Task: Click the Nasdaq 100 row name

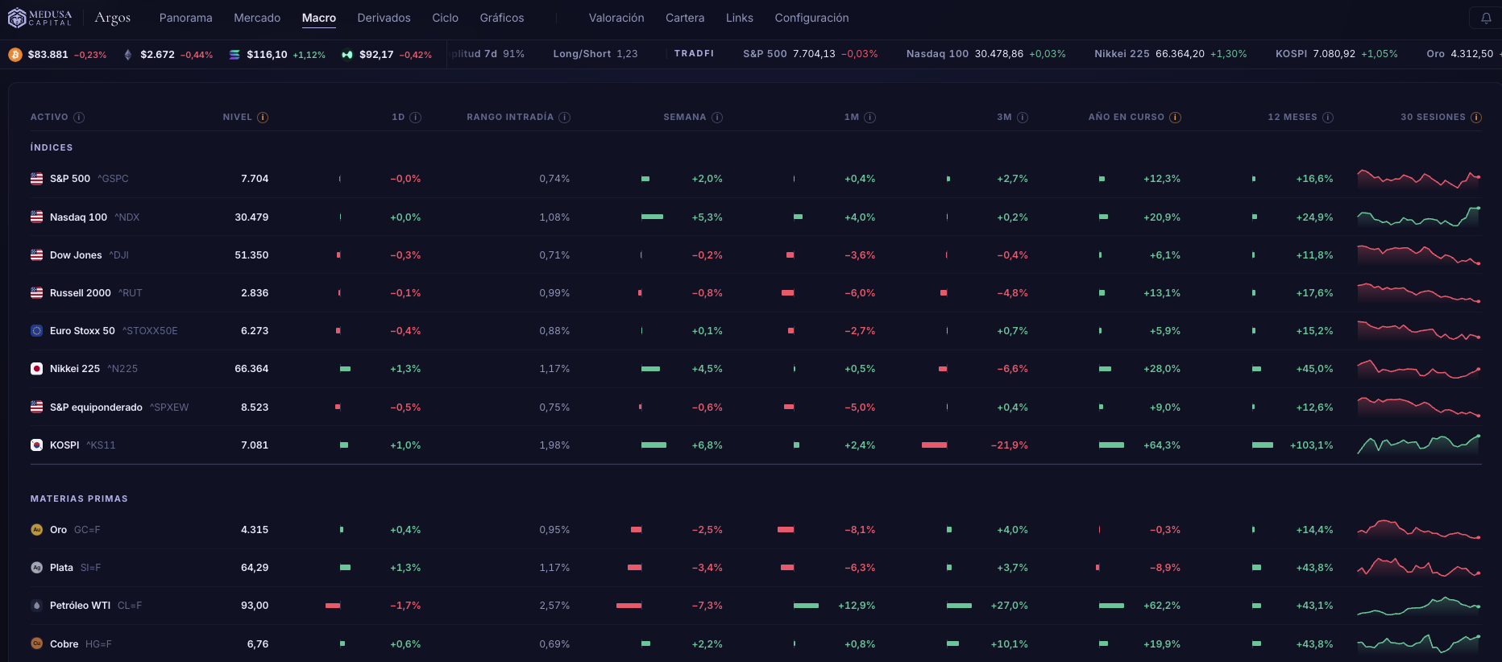Action: 78,217
